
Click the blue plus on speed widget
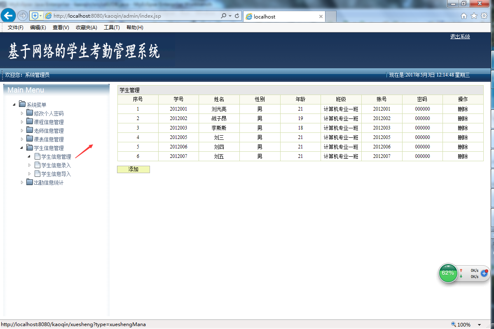[x=484, y=273]
